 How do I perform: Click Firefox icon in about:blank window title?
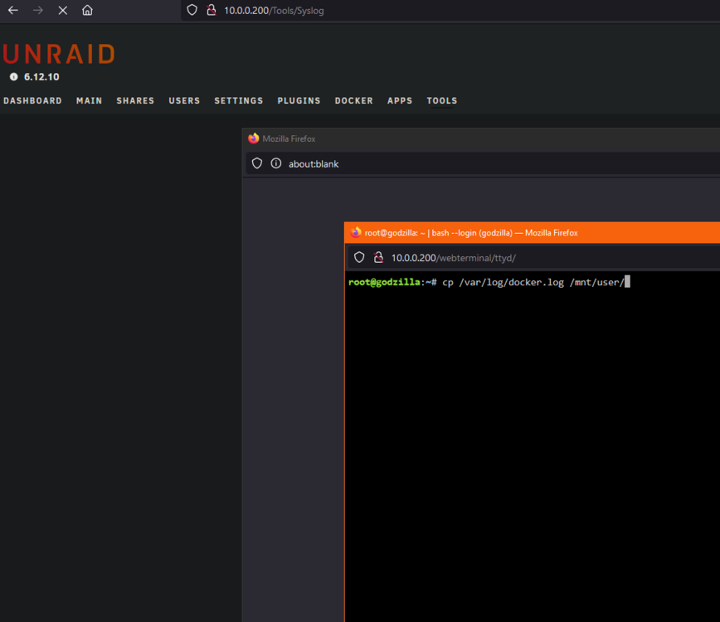point(254,138)
